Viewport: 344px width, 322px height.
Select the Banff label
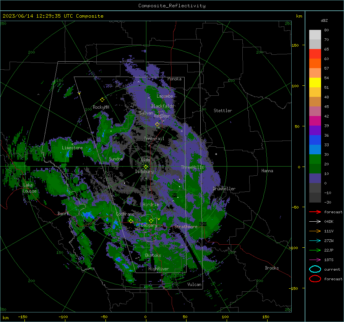pos(63,213)
